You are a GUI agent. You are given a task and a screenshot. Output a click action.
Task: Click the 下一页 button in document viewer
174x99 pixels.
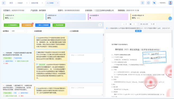coord(153,24)
